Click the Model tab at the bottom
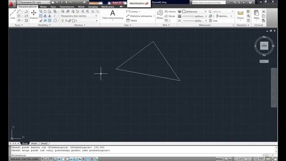Image resolution: width=286 pixels, height=161 pixels. coord(25,144)
